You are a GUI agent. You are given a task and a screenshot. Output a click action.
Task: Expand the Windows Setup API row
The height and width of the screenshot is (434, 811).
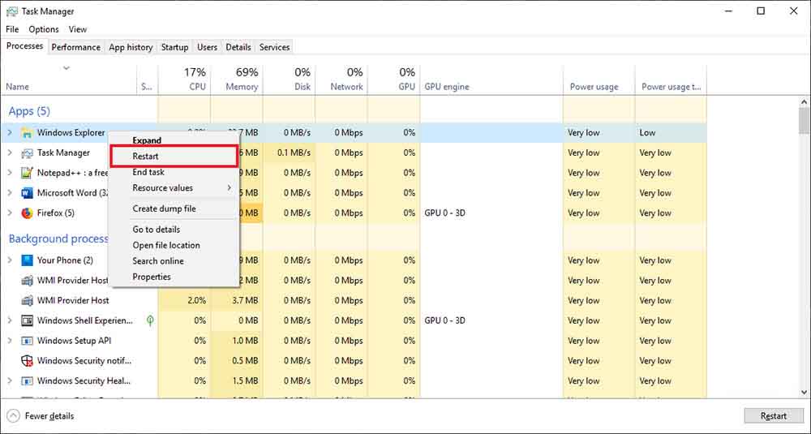[9, 341]
